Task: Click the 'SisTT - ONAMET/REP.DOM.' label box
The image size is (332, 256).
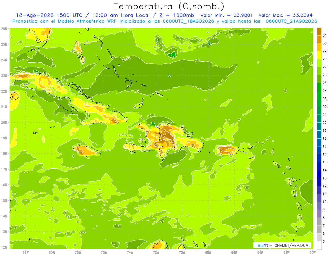Action: (282, 245)
